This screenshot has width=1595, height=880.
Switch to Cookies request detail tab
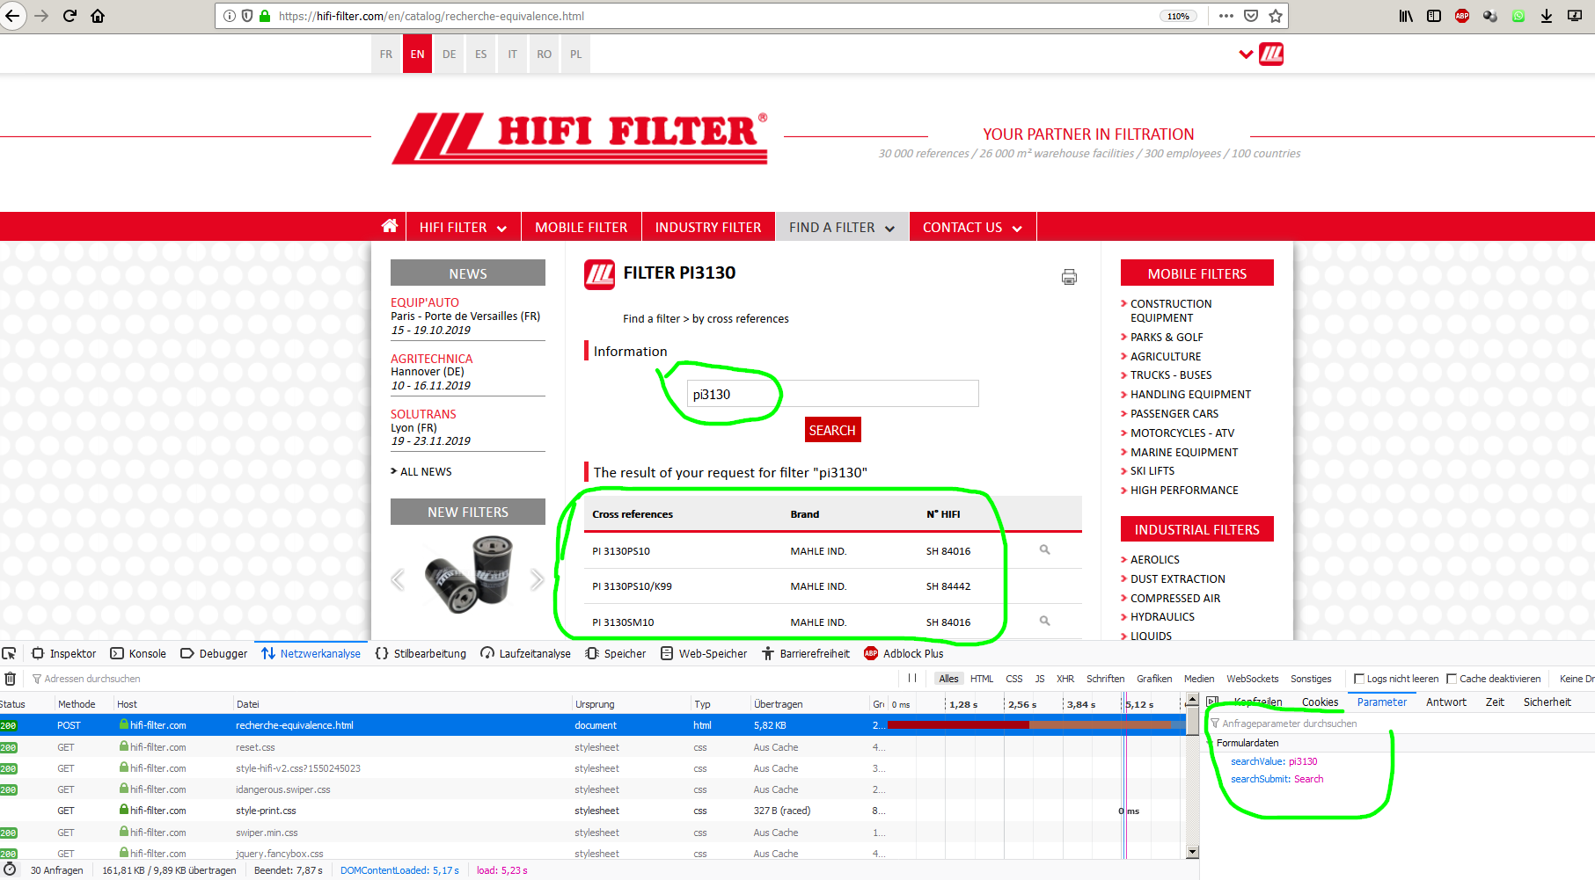tap(1320, 702)
